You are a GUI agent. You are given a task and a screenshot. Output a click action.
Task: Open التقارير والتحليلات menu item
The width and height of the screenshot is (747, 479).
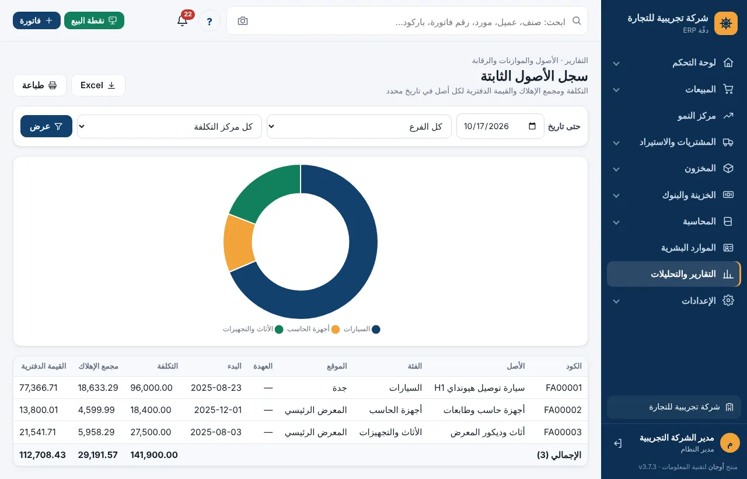coord(673,274)
